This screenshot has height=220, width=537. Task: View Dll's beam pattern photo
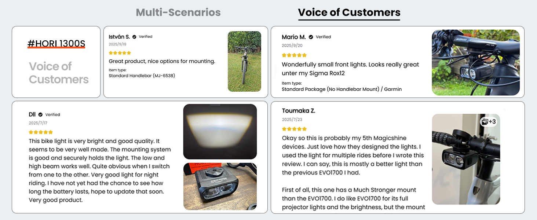[220, 131]
